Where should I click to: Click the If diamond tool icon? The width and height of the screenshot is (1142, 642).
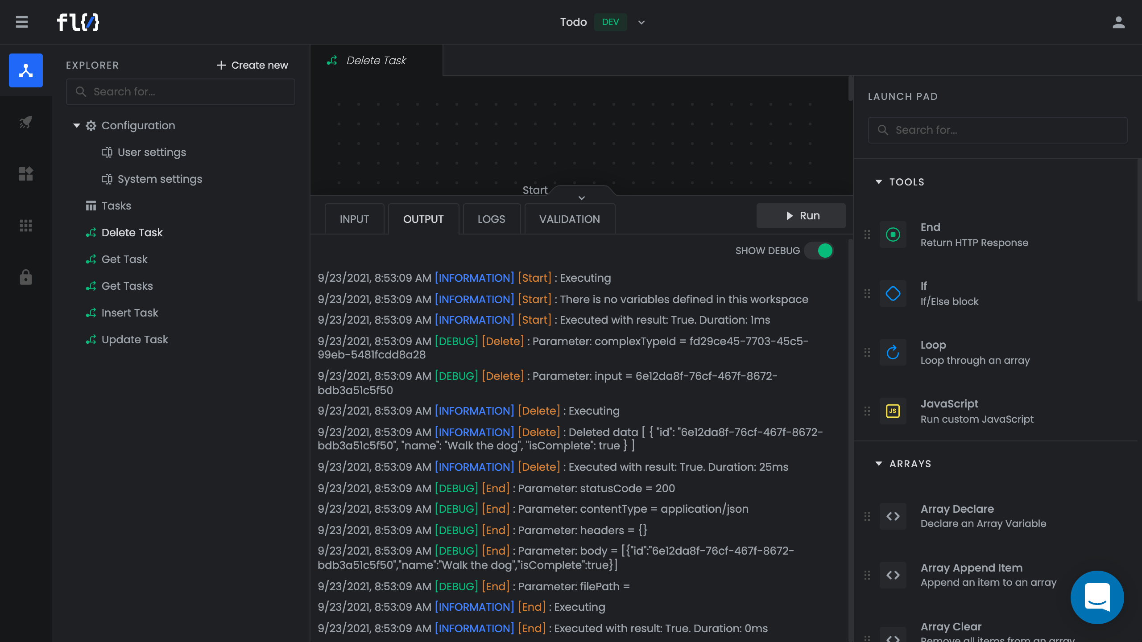pyautogui.click(x=893, y=293)
